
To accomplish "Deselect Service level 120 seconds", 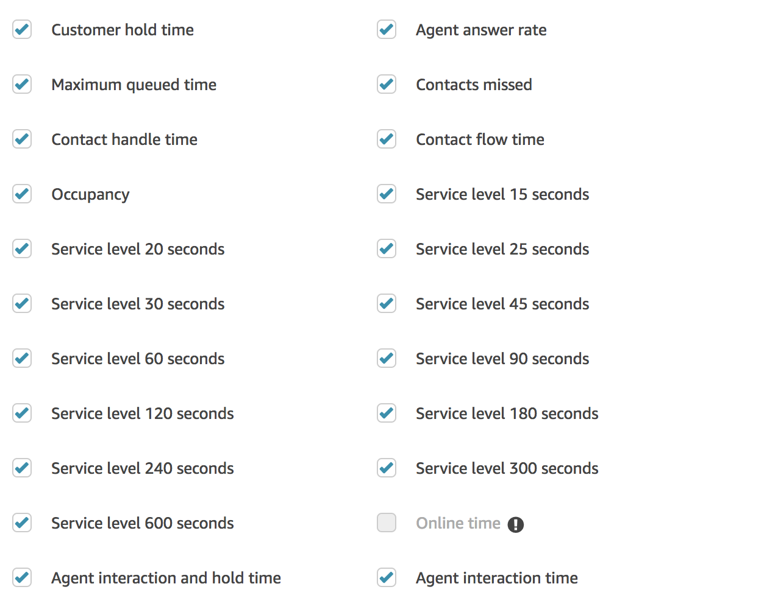I will click(22, 413).
